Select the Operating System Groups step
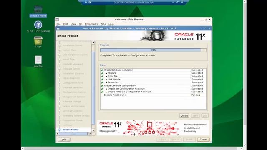 point(76,116)
